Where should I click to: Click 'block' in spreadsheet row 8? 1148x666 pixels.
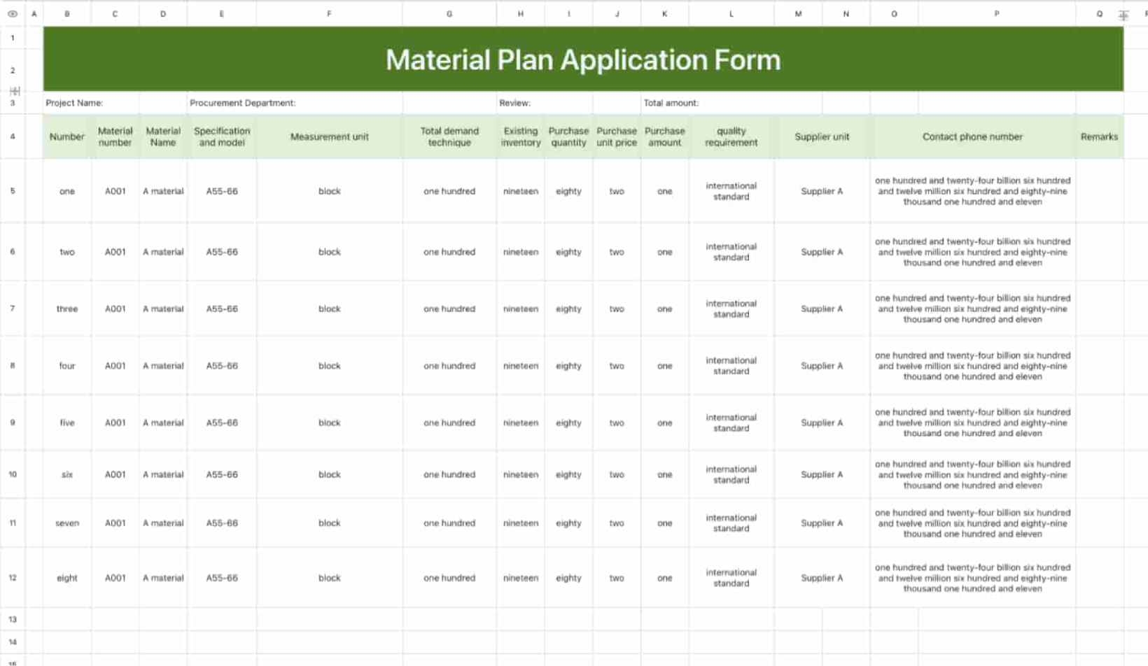(329, 366)
